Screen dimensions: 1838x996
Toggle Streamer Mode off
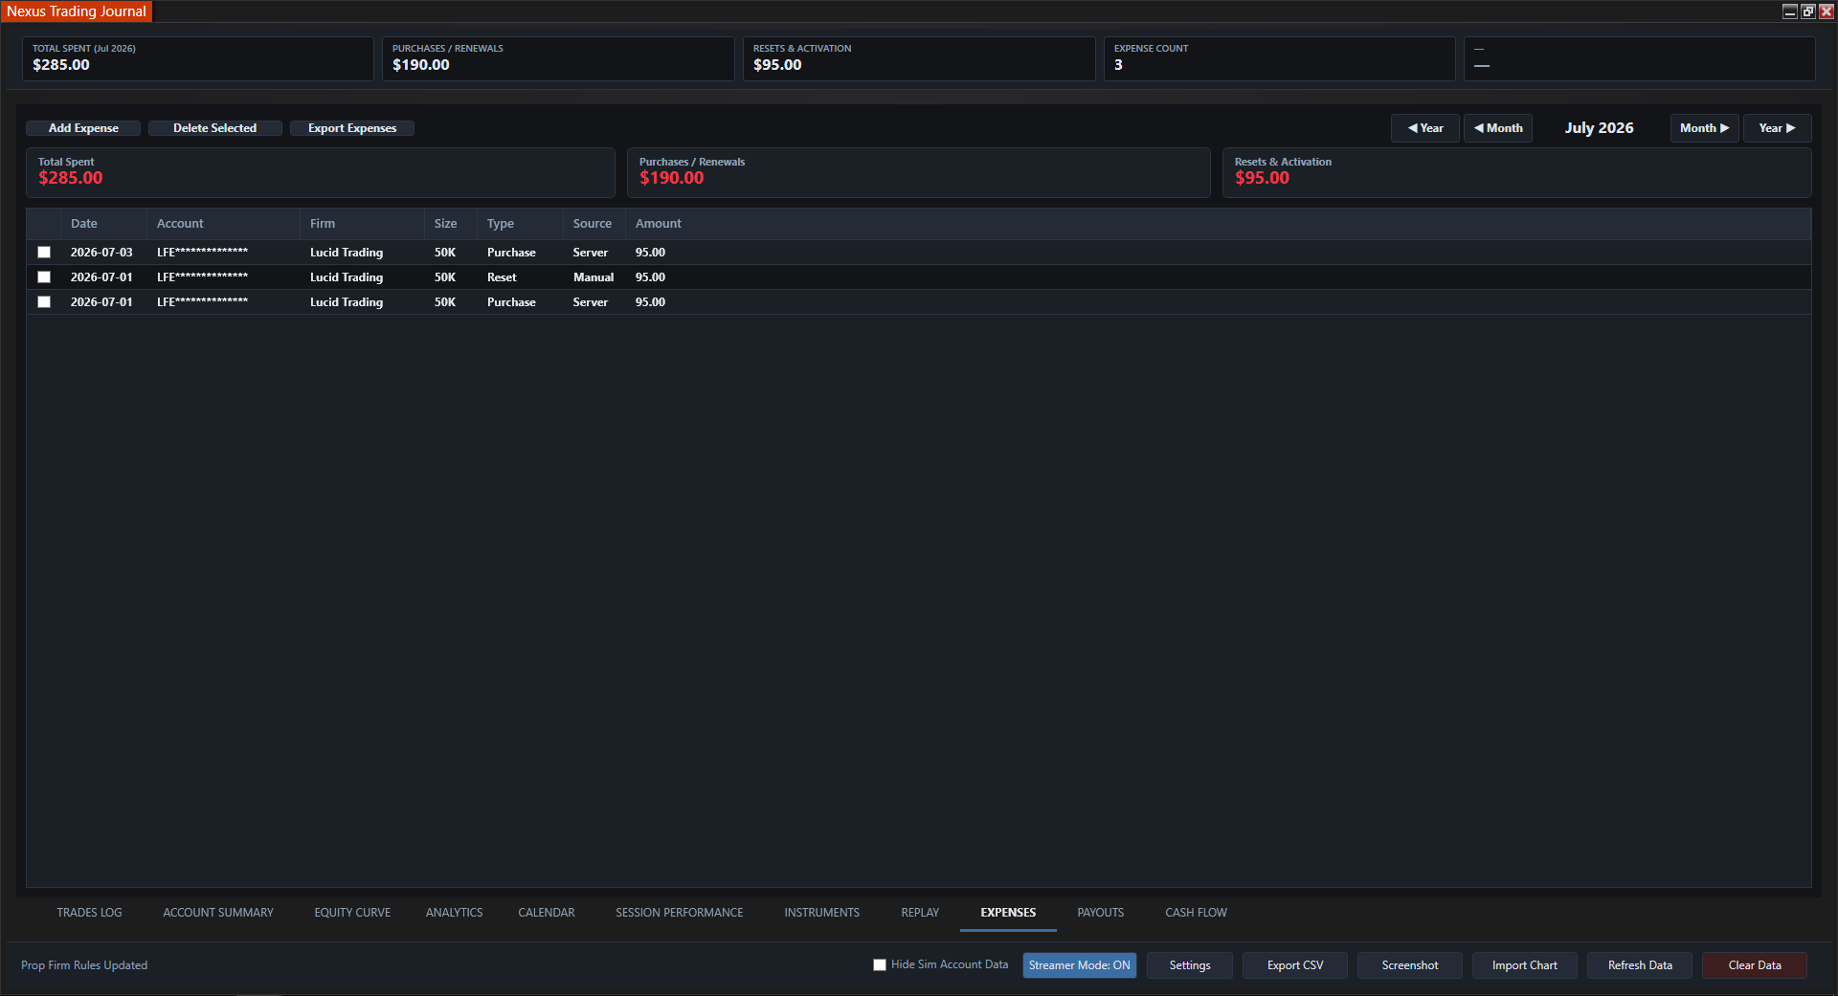pos(1079,965)
